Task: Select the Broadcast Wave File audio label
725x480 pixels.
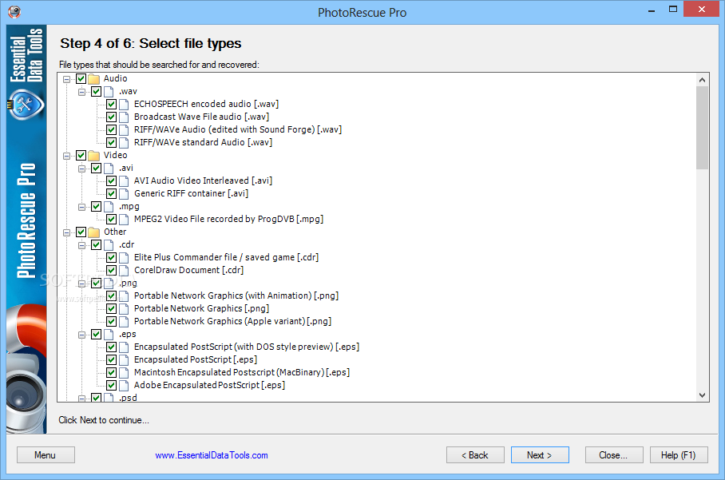Action: tap(201, 117)
